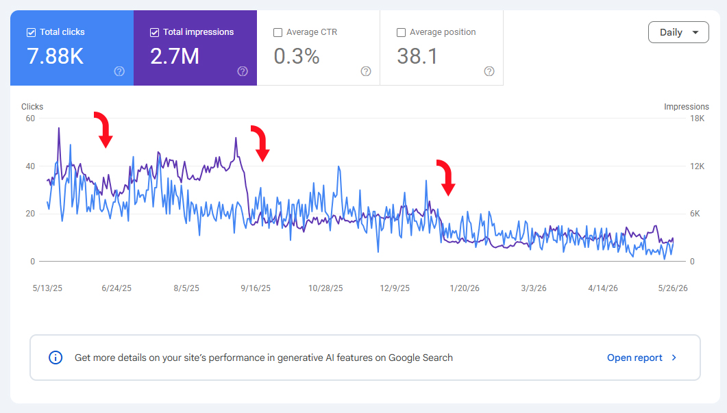Image resolution: width=727 pixels, height=413 pixels.
Task: Open help icon on Average position card
Action: click(489, 71)
